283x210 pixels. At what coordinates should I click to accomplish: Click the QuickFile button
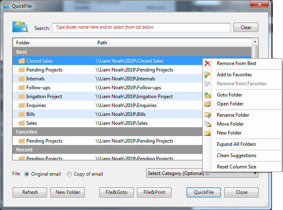pyautogui.click(x=204, y=192)
